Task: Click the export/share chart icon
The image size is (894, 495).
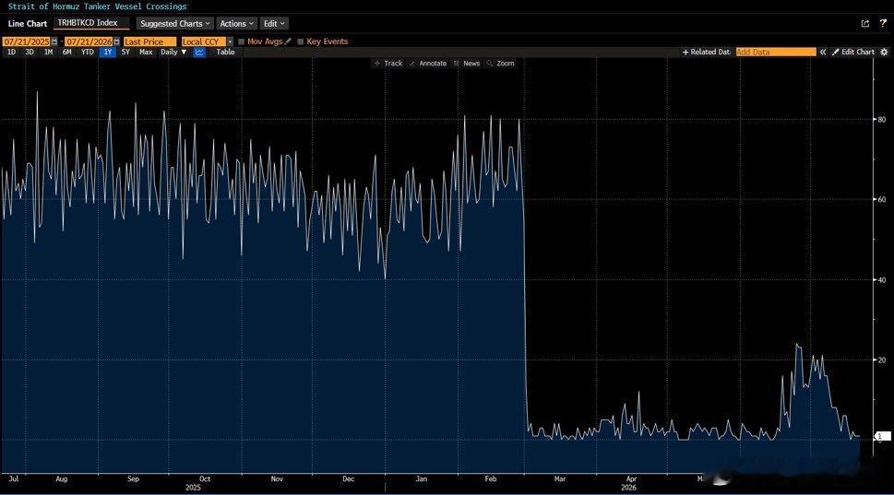Action: pos(864,23)
